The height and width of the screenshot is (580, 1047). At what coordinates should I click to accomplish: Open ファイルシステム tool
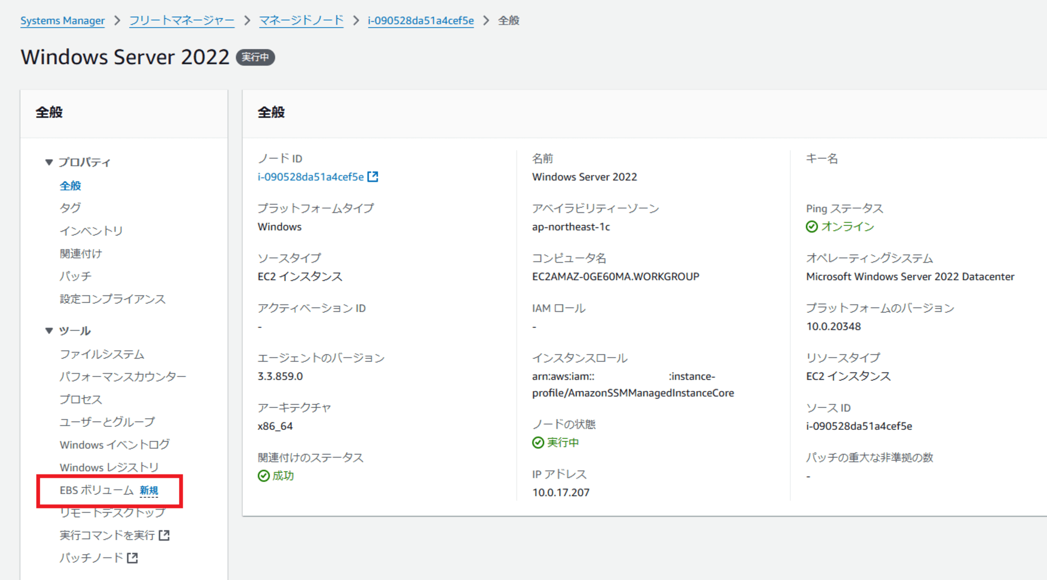(x=102, y=354)
